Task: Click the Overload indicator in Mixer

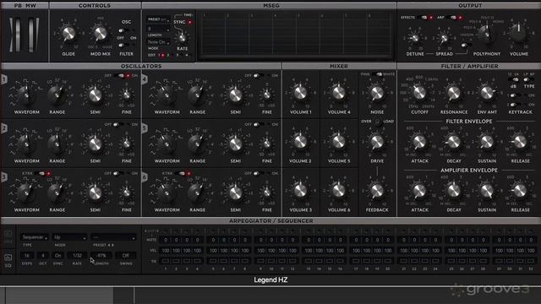Action: pyautogui.click(x=378, y=122)
